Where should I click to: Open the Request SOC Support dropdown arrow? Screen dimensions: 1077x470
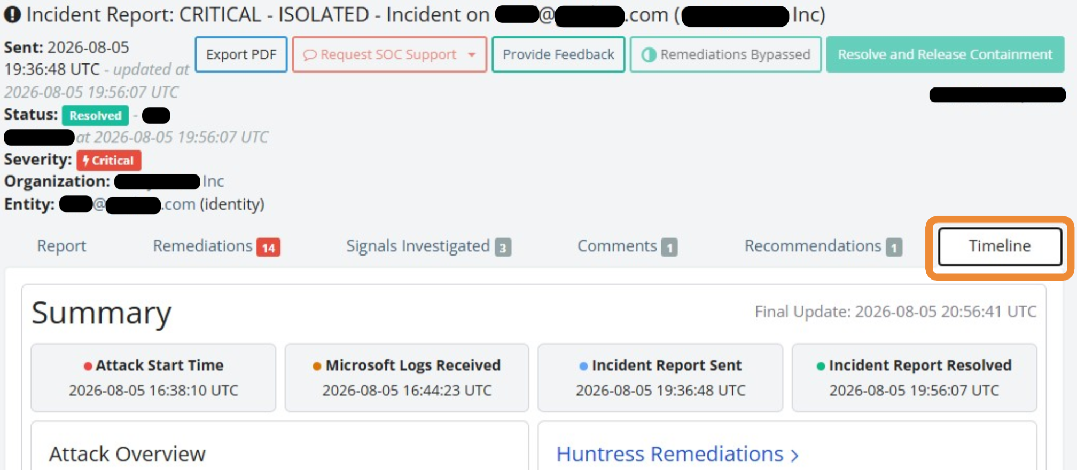pyautogui.click(x=472, y=55)
